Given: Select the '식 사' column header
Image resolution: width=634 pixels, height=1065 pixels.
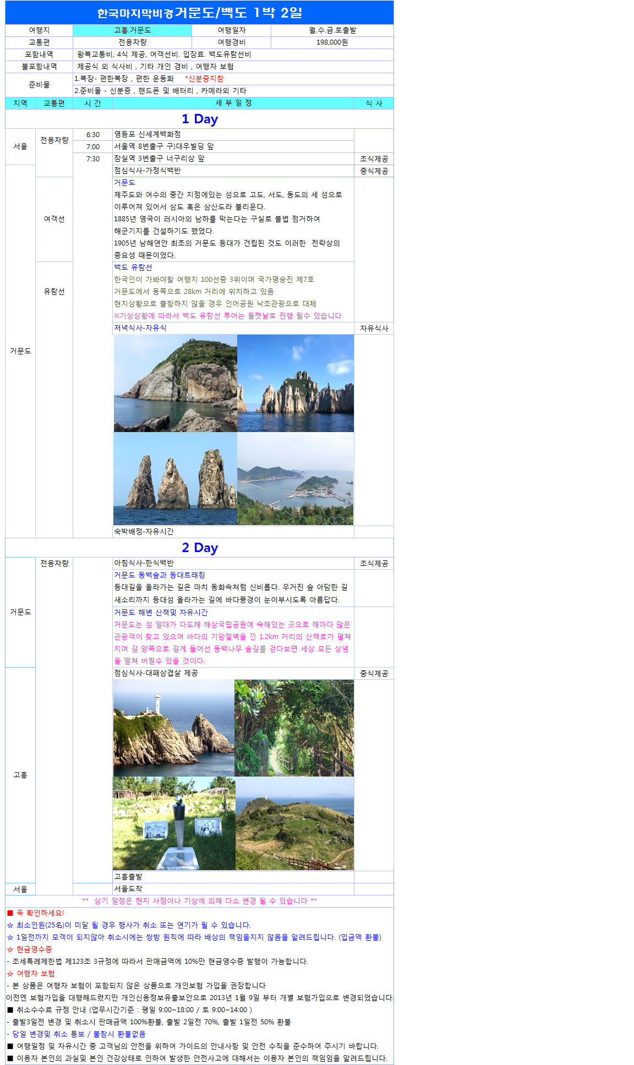Looking at the screenshot, I should pyautogui.click(x=374, y=103).
